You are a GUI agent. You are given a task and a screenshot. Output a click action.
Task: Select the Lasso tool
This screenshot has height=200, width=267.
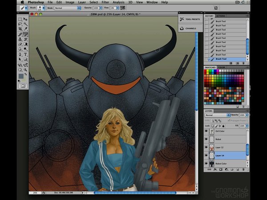(x=20, y=24)
